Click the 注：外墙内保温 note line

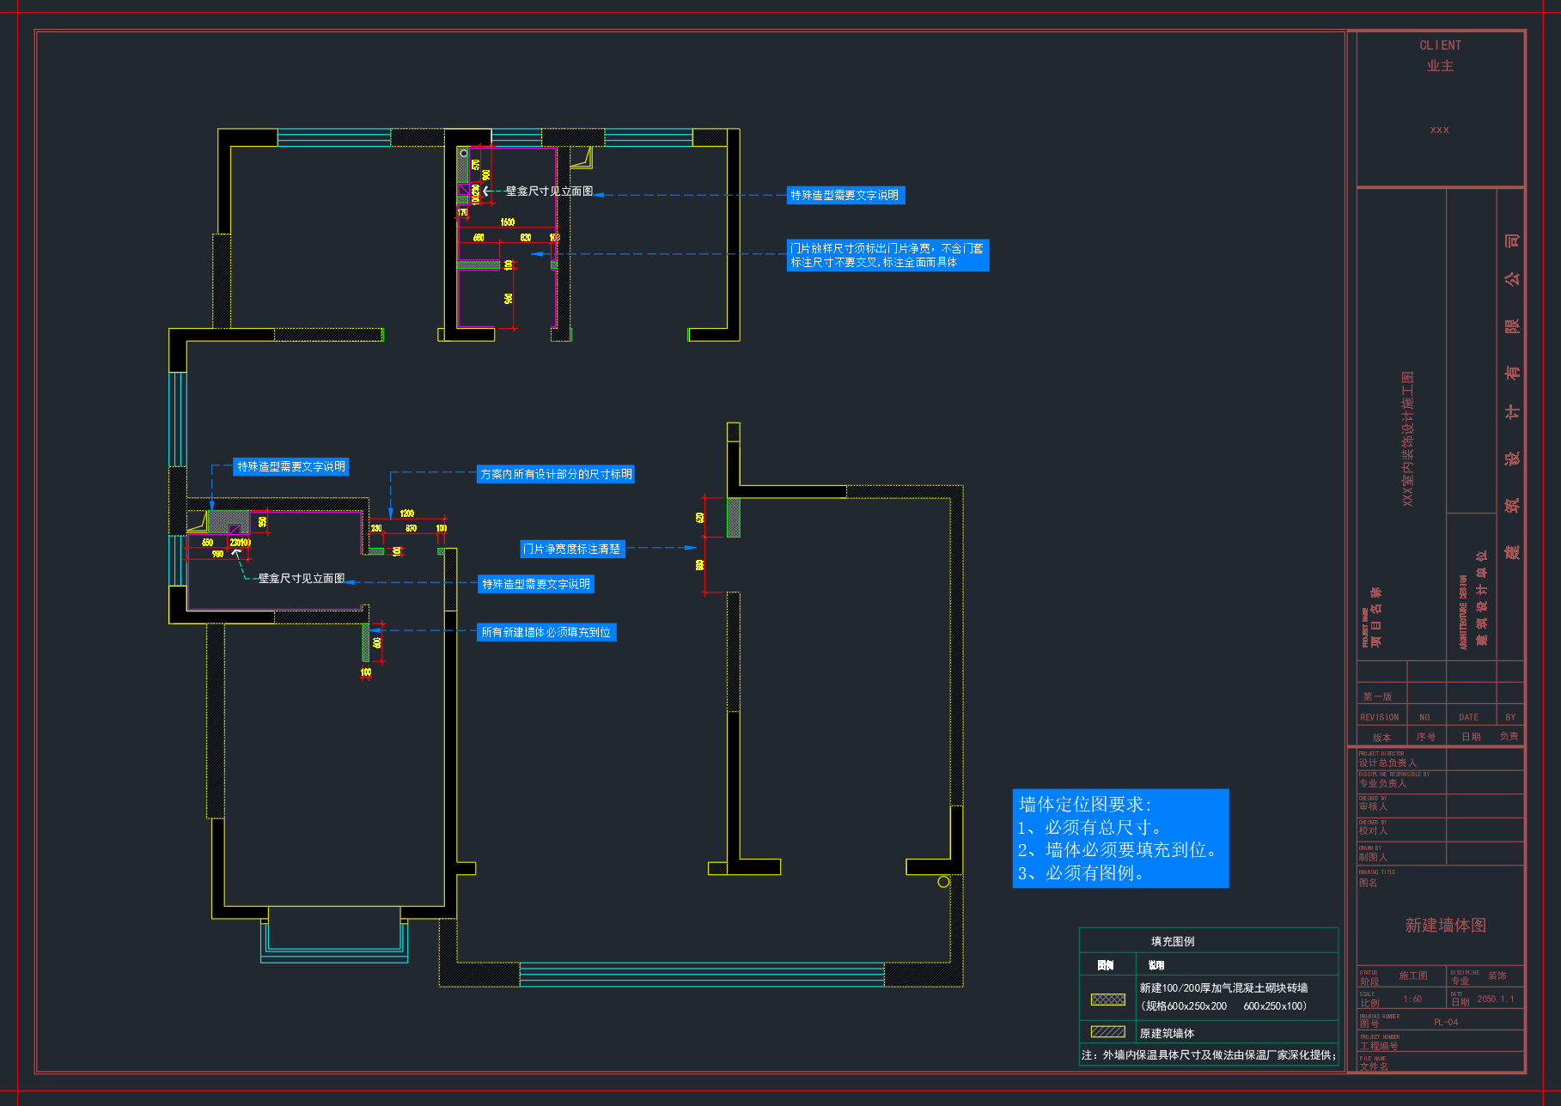(x=1208, y=1054)
